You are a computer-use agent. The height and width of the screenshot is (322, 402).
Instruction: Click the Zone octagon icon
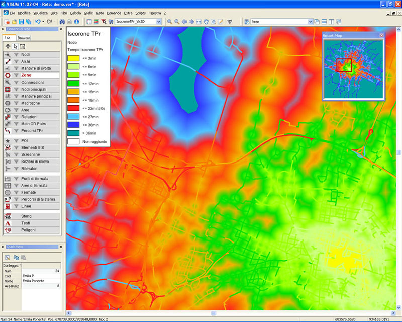[8, 75]
